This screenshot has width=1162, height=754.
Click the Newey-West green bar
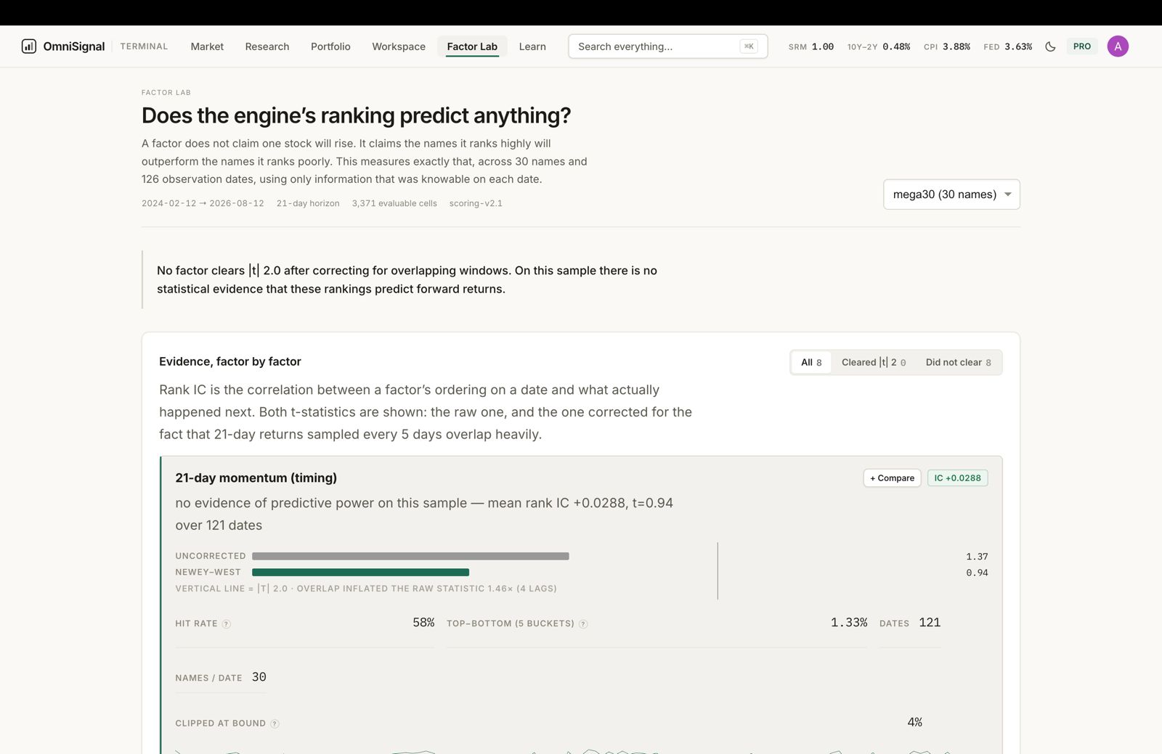click(360, 573)
